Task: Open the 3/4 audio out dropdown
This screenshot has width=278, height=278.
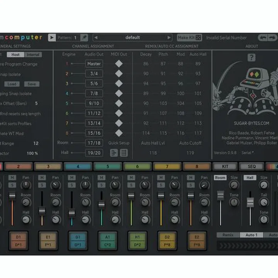Action: pos(94,74)
